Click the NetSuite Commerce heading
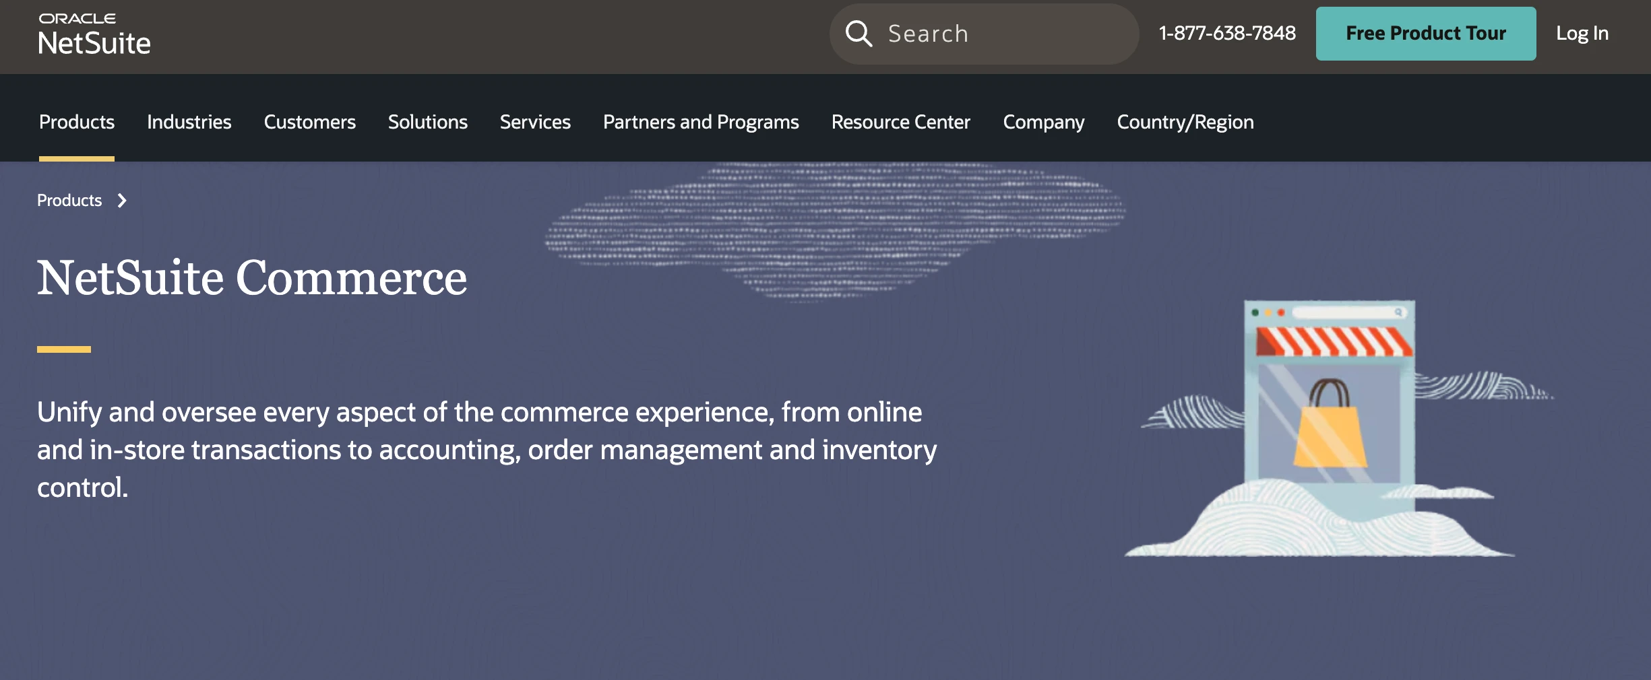This screenshot has height=680, width=1651. coord(252,278)
